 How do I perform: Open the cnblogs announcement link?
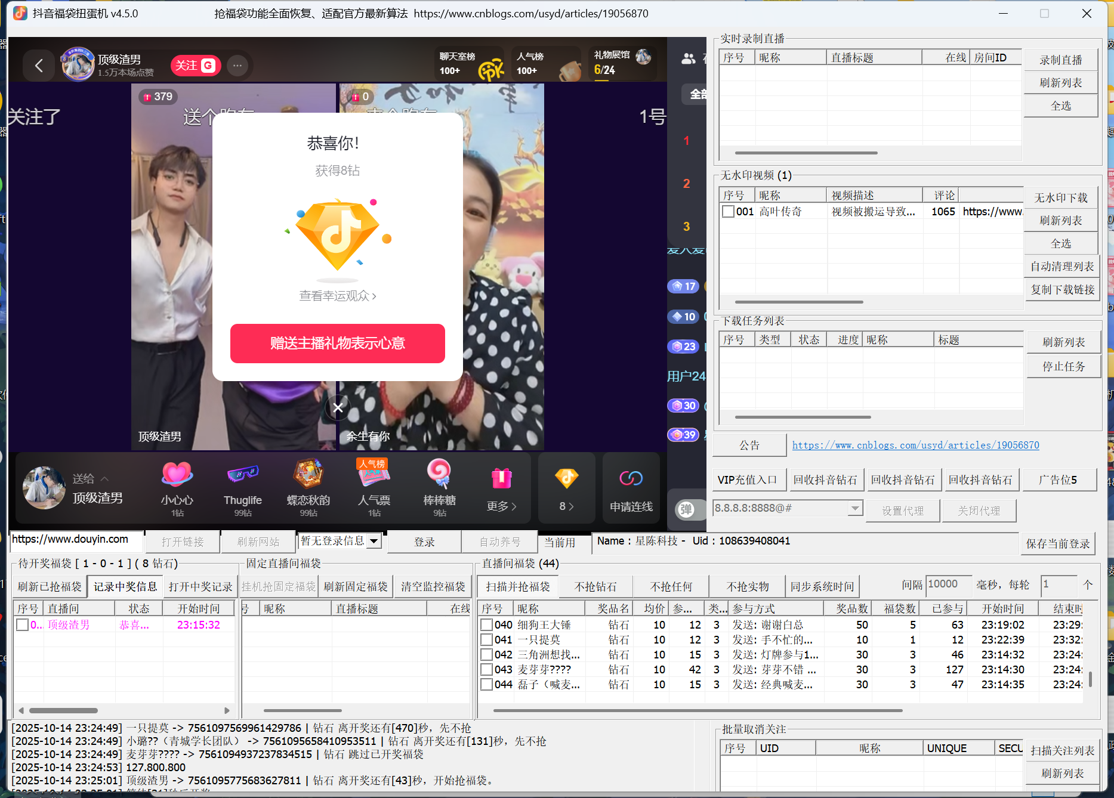pyautogui.click(x=915, y=445)
